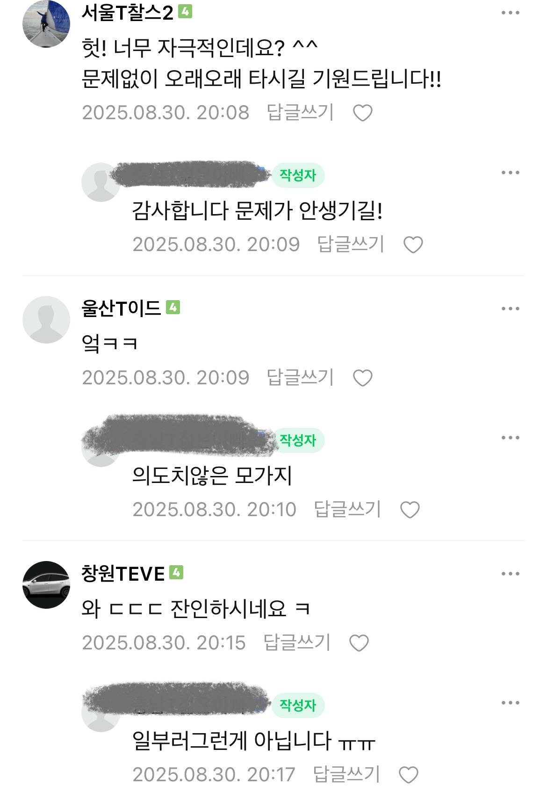Open three-dot menu for 창원TEVE's comment
The height and width of the screenshot is (792, 547).
click(510, 574)
